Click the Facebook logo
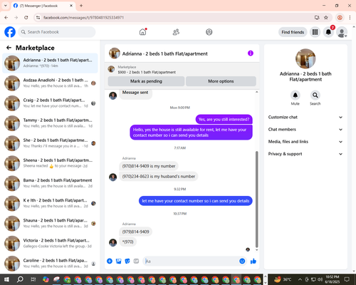The image size is (356, 285). (10, 32)
